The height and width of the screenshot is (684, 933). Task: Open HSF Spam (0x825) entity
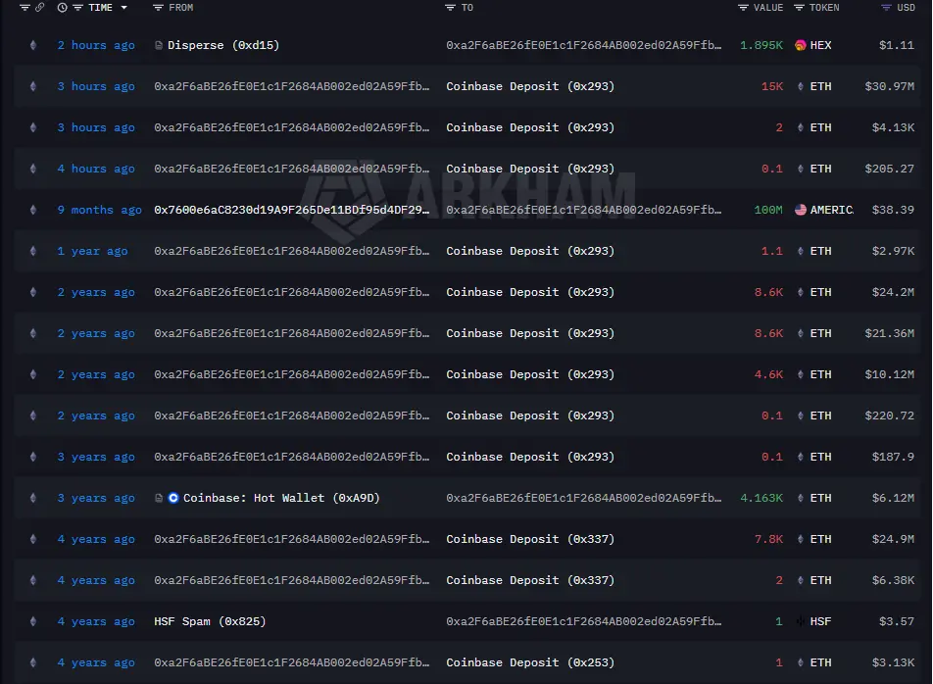(210, 621)
